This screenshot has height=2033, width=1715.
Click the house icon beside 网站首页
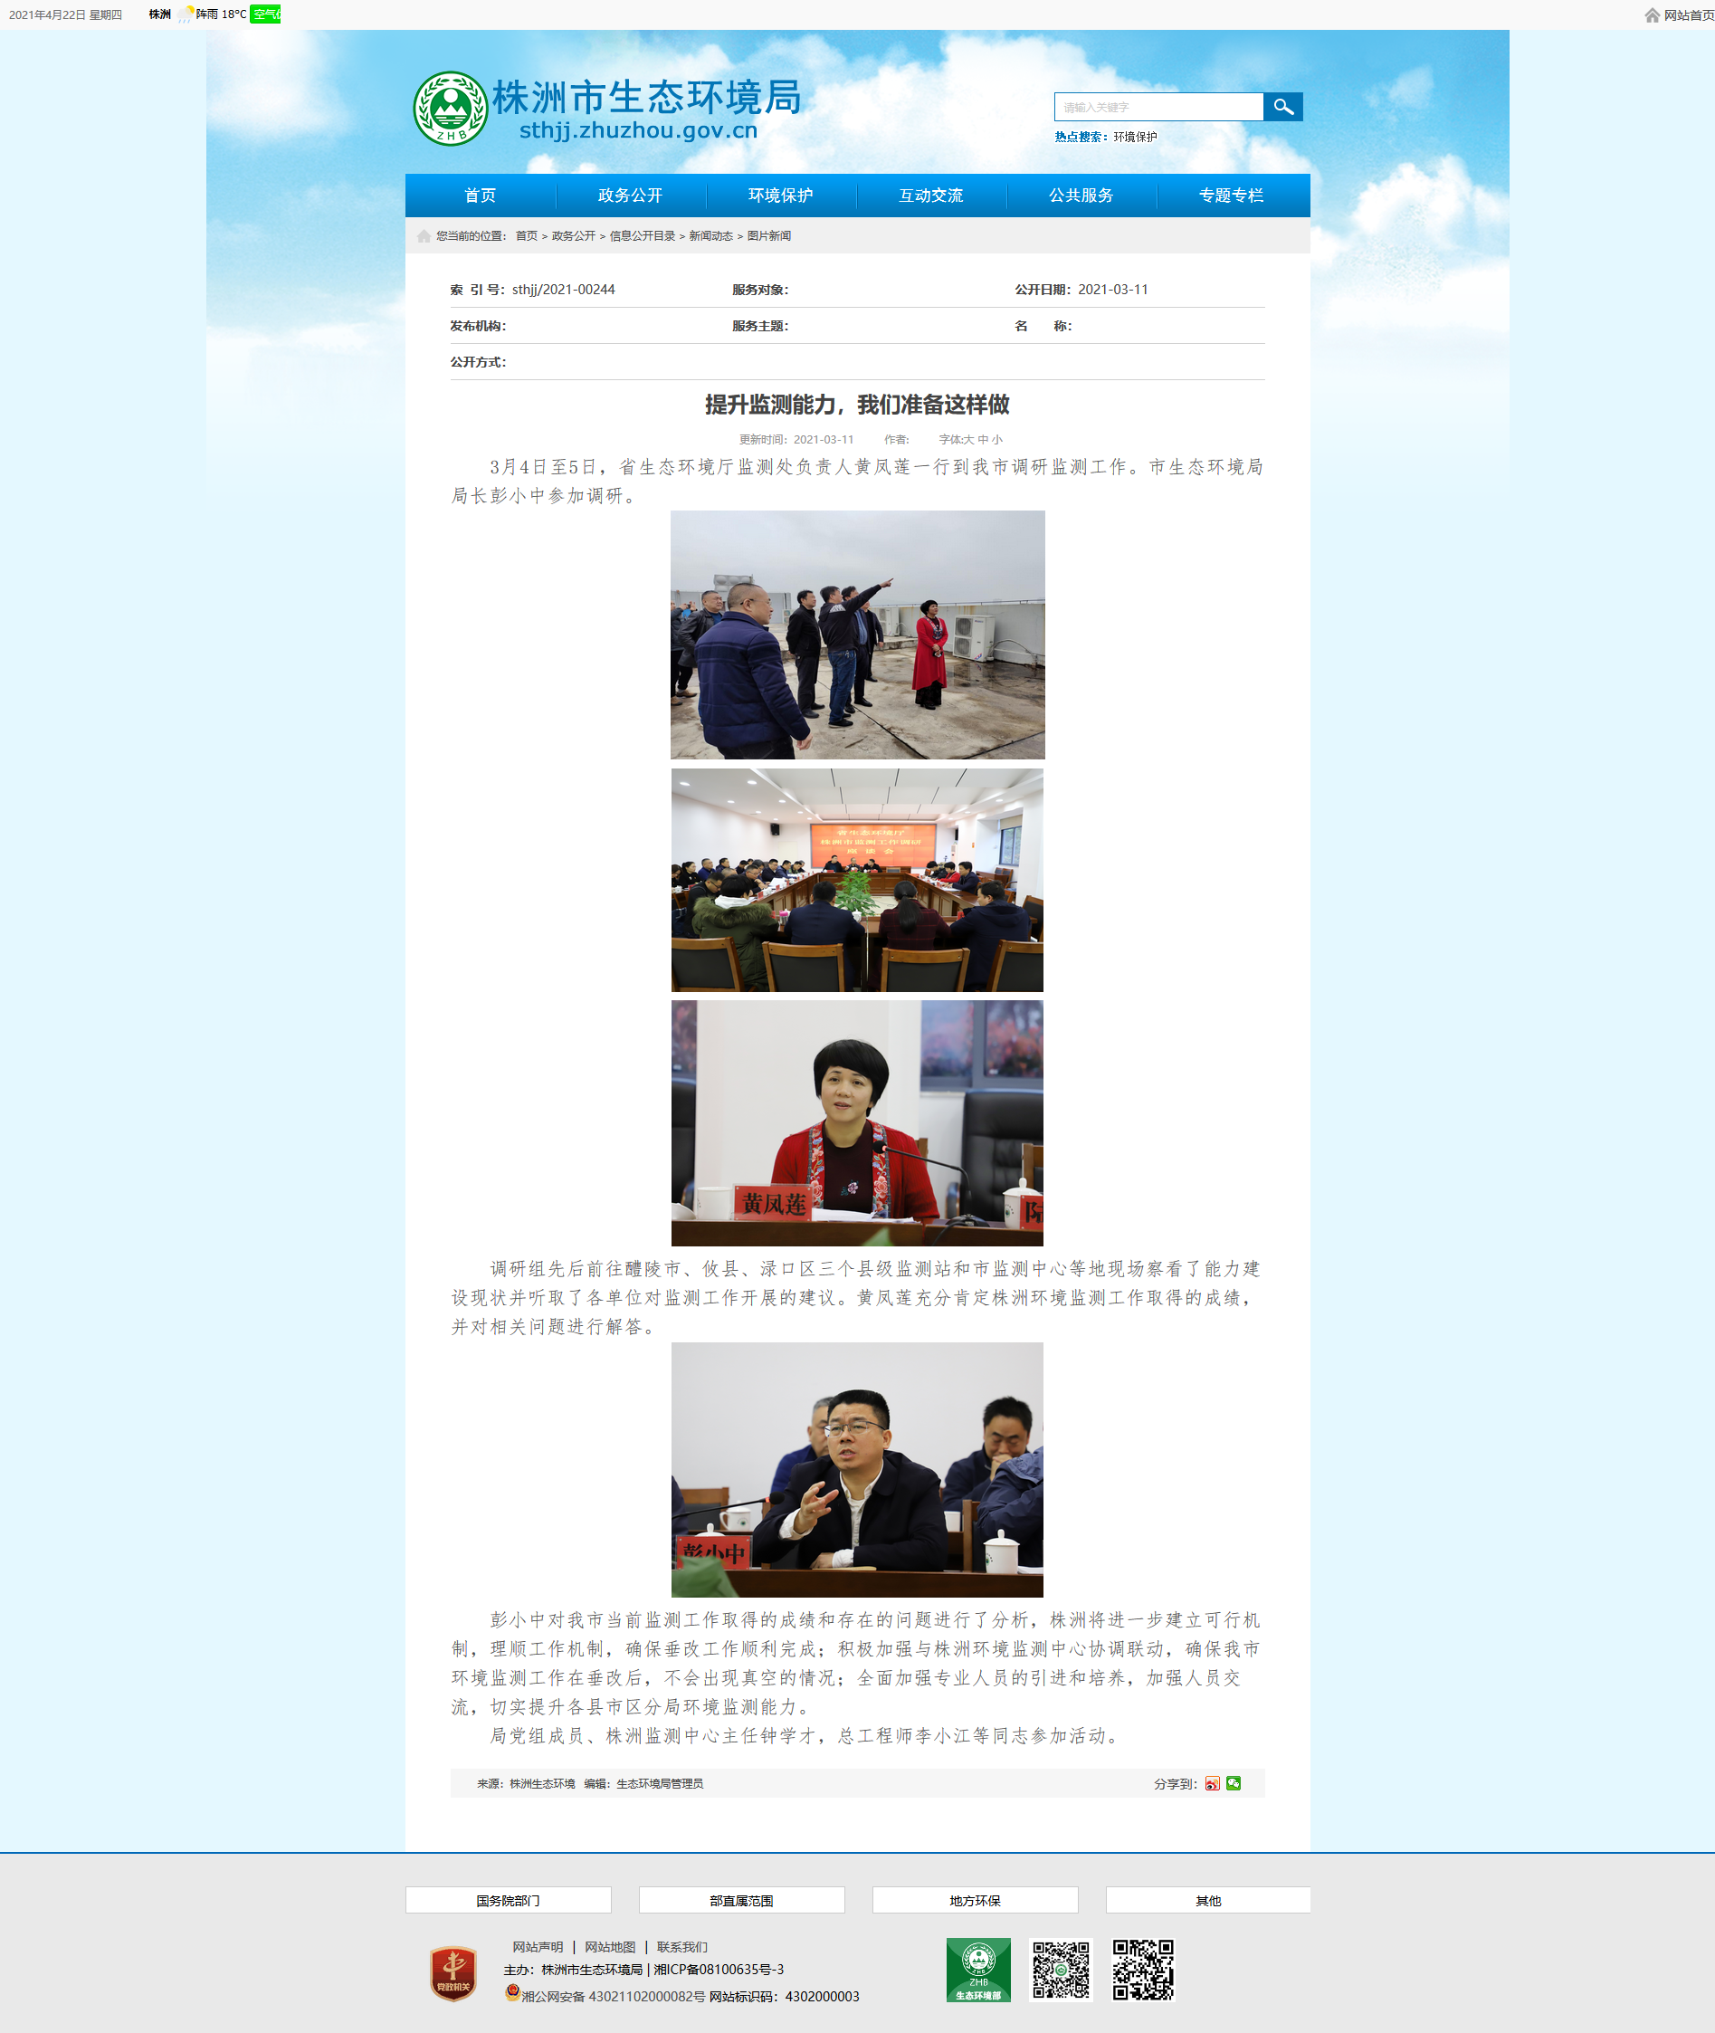(x=1651, y=14)
